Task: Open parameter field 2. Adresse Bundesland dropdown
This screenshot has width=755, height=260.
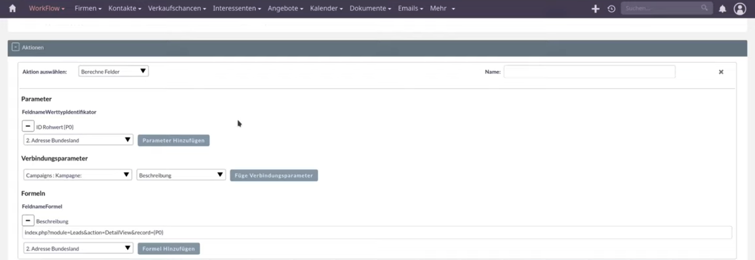Action: (x=78, y=140)
